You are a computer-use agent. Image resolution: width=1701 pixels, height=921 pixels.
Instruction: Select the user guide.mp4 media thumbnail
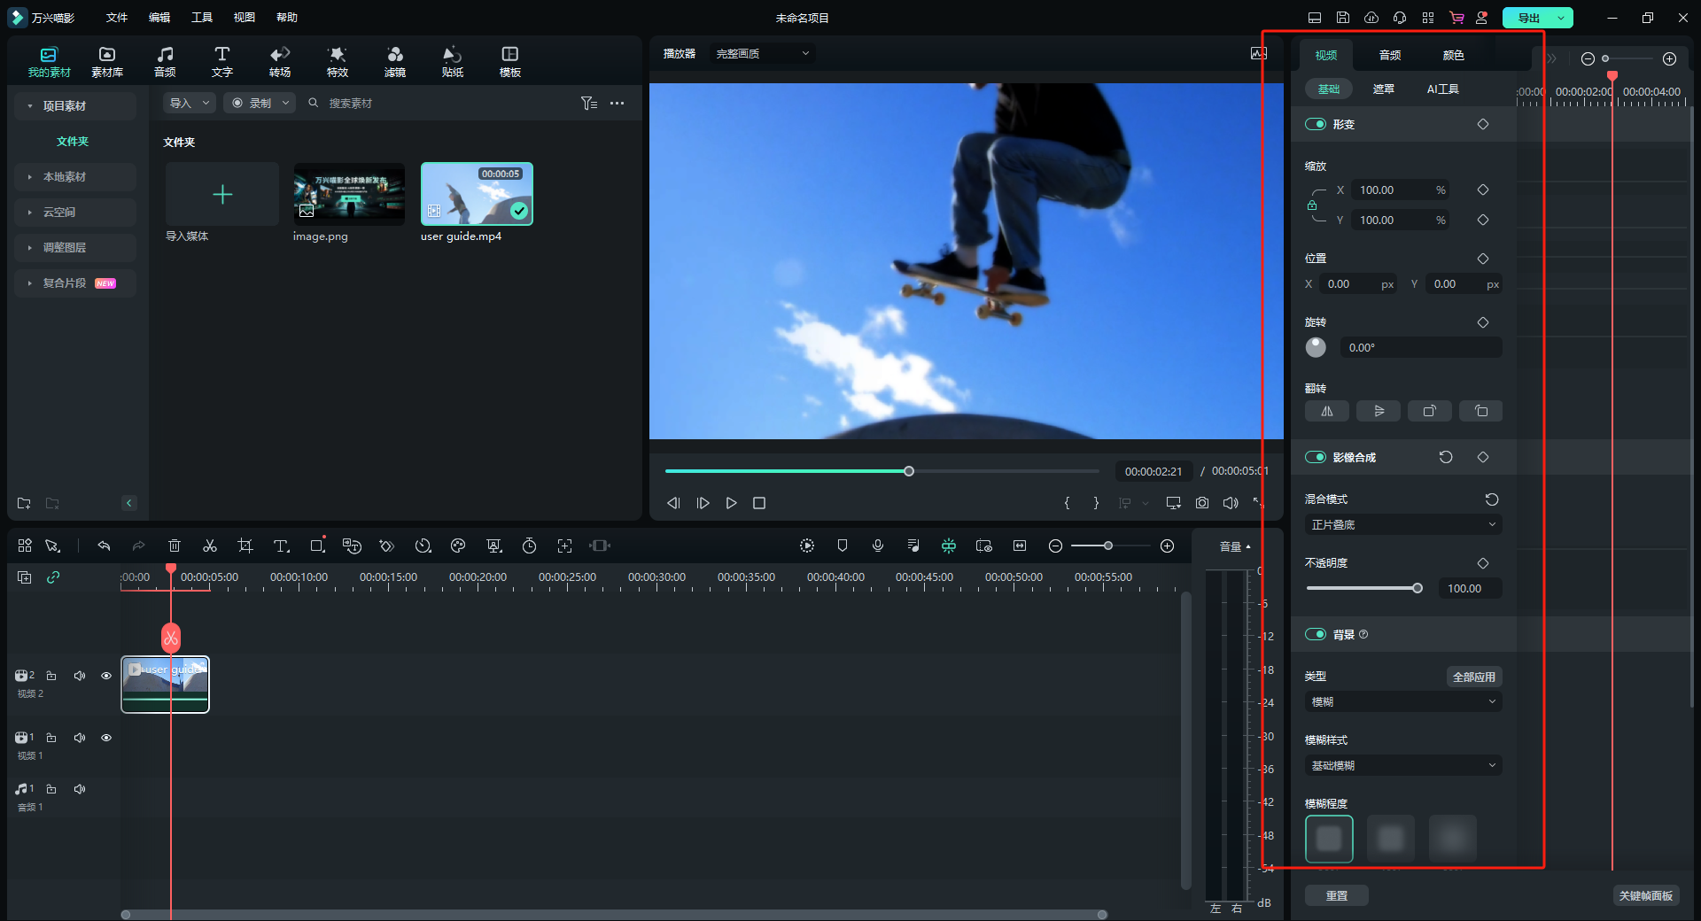(477, 194)
